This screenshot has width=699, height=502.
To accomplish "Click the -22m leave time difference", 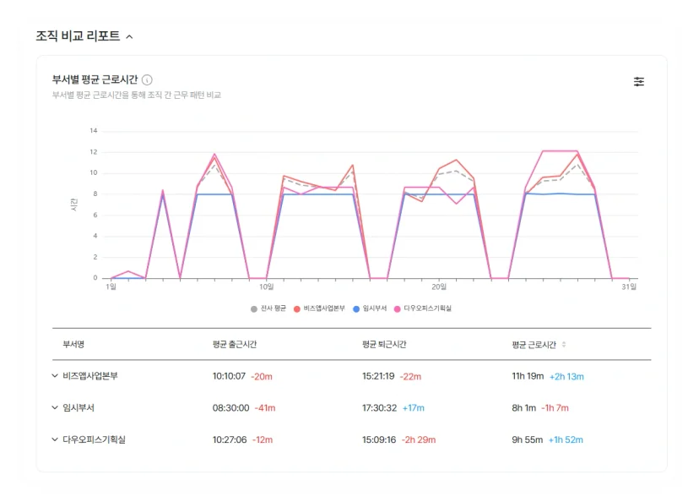I will pyautogui.click(x=410, y=377).
